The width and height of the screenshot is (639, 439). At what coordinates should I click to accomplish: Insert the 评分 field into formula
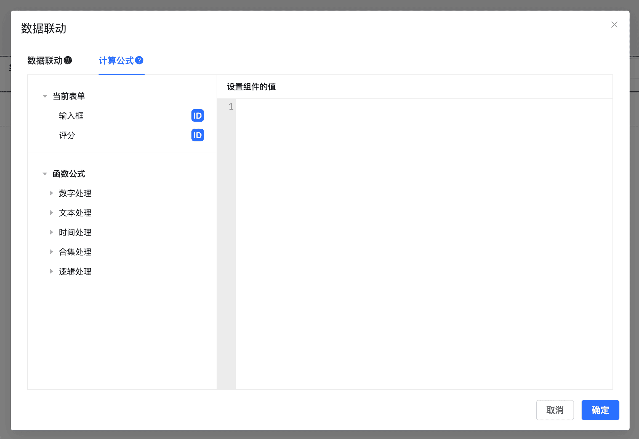[67, 135]
